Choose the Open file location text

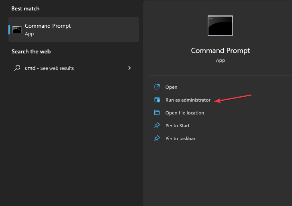[x=184, y=113]
